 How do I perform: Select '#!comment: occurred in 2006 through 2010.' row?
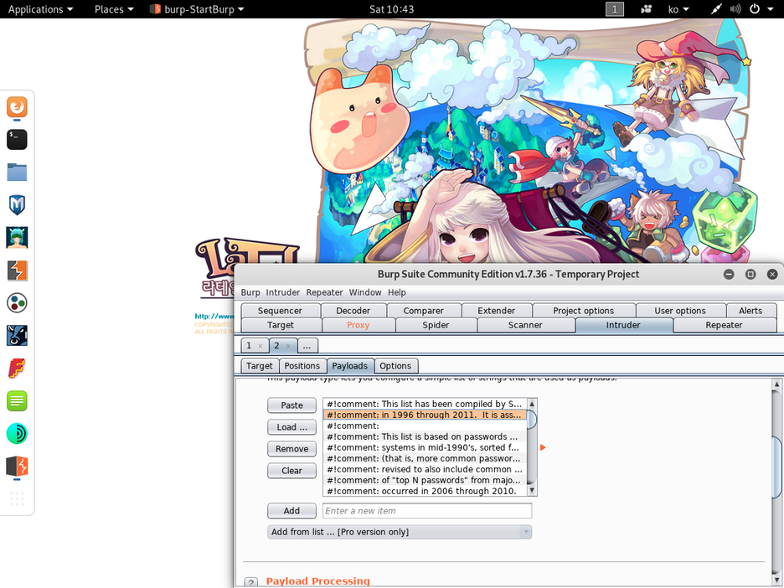(x=425, y=491)
